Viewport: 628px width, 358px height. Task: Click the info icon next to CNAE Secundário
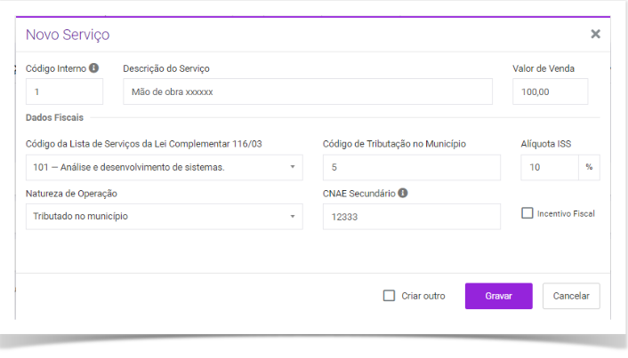tap(404, 193)
